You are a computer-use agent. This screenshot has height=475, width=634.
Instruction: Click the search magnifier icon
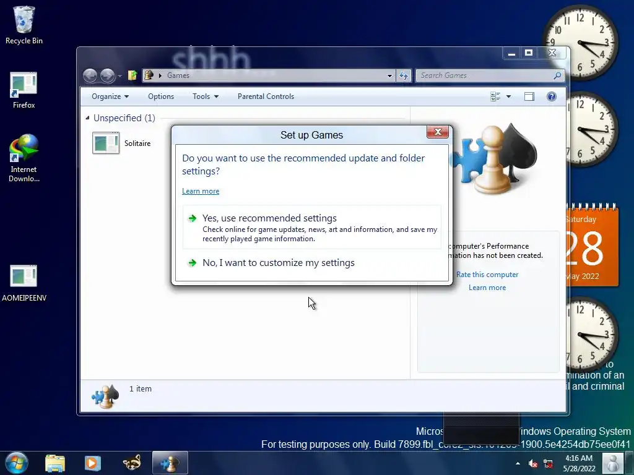(x=558, y=75)
